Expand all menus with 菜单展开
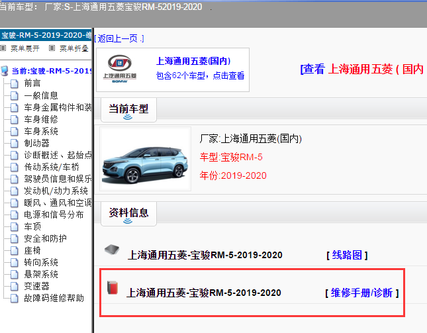427x333 pixels. (25, 48)
